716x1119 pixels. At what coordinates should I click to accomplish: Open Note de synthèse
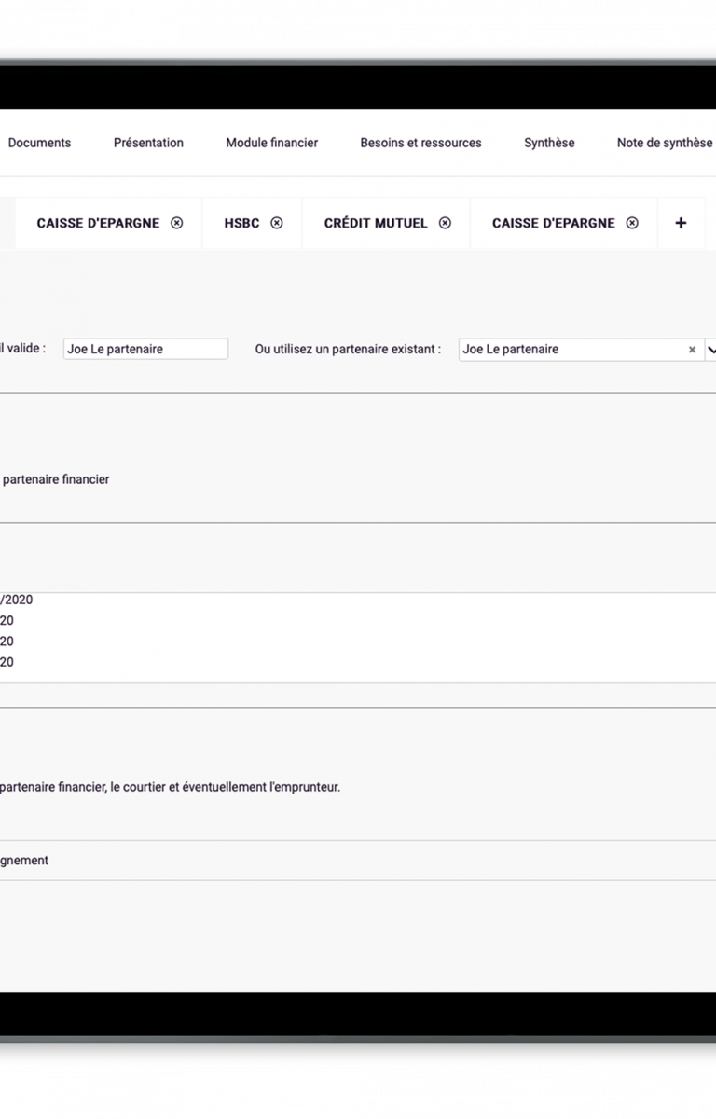(x=664, y=143)
